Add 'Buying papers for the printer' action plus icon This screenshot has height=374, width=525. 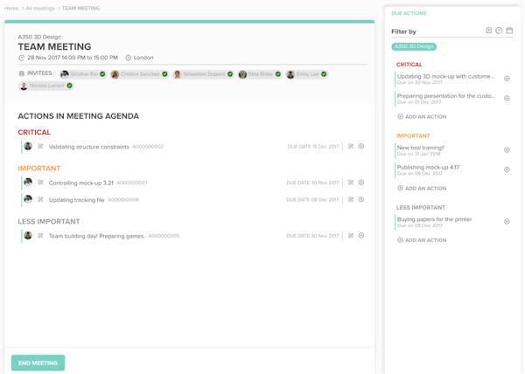[x=507, y=222]
